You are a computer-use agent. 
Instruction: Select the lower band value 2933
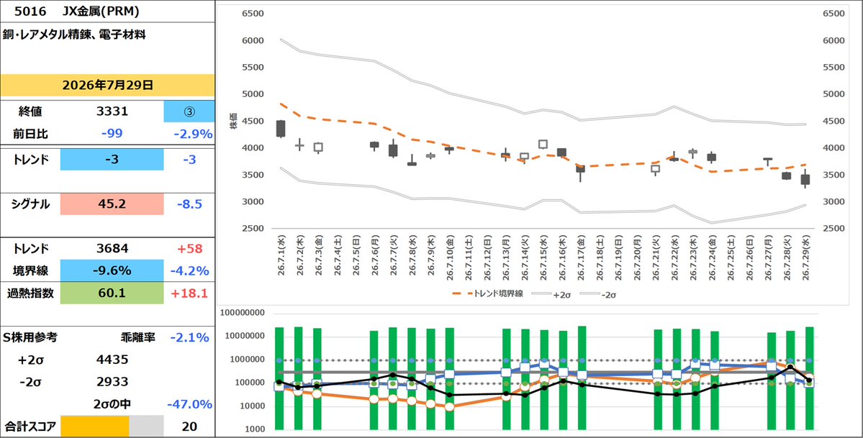point(112,382)
